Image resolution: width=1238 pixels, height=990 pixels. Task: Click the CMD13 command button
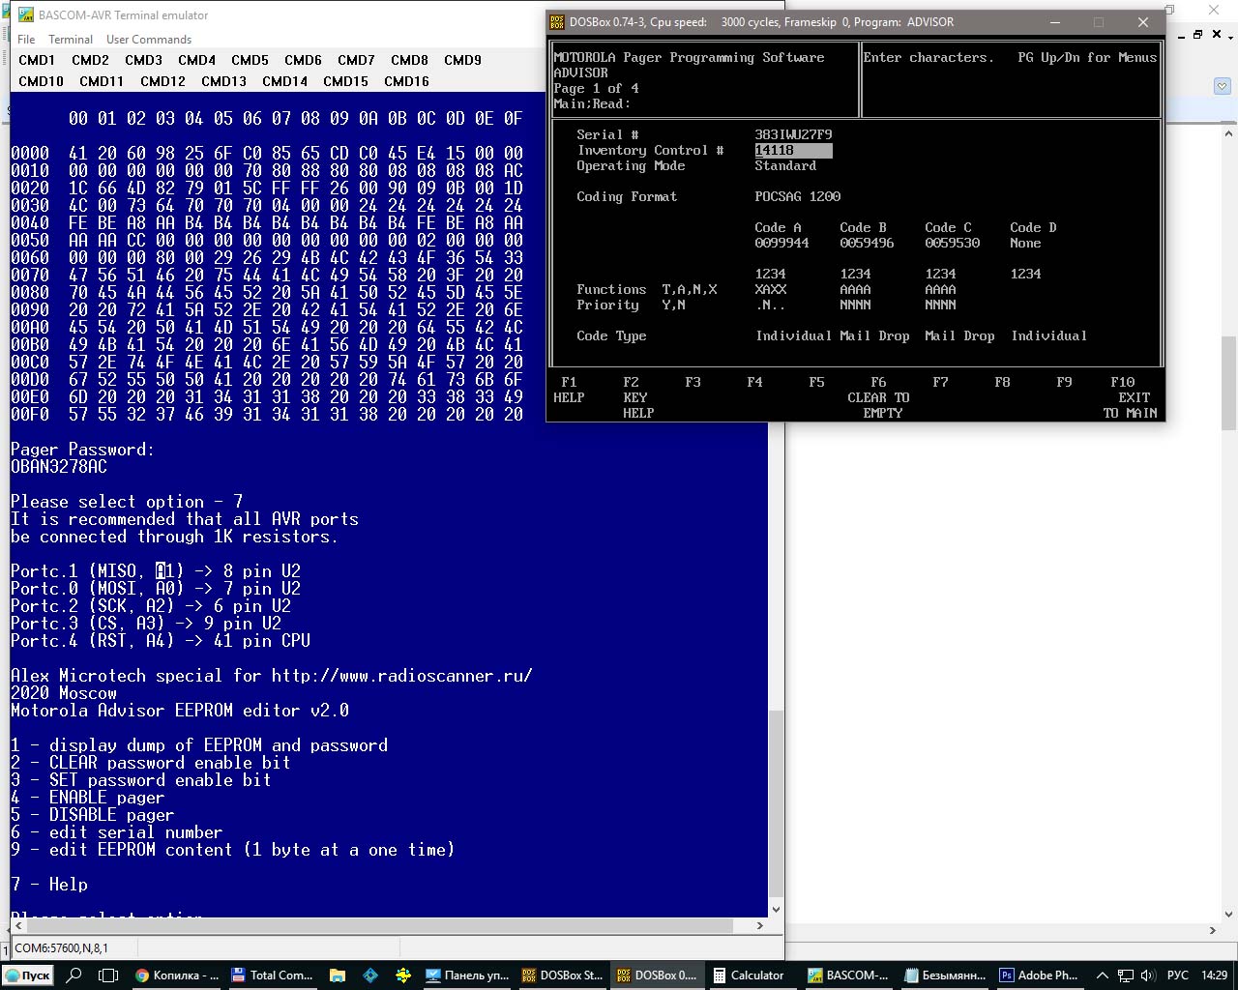coord(223,81)
